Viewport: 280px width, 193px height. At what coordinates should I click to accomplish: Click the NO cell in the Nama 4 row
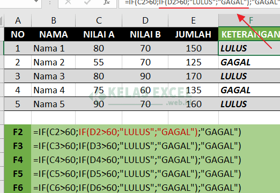(18, 90)
